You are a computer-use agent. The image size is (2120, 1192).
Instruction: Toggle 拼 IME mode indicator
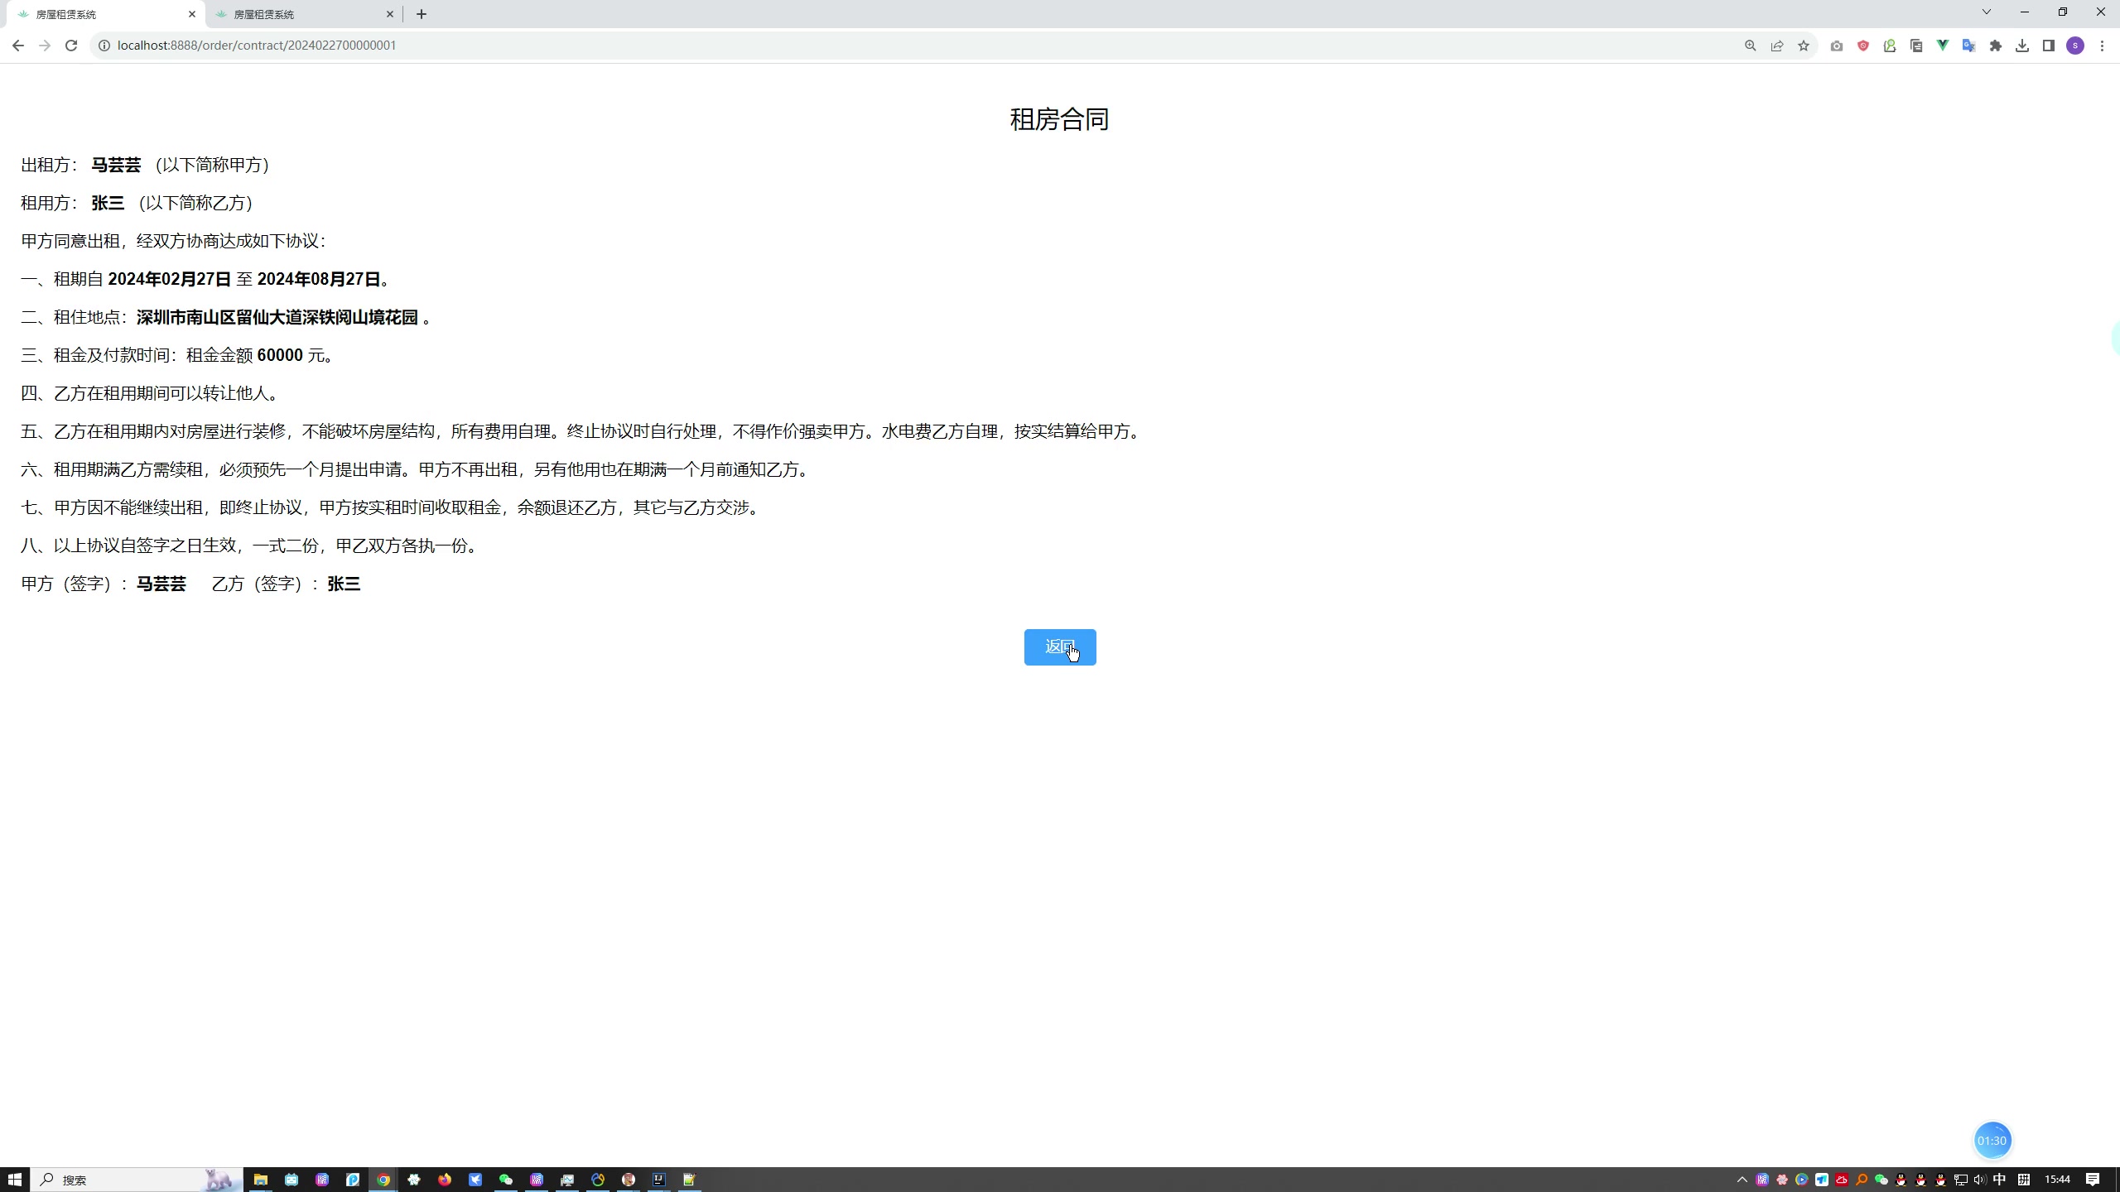coord(2024,1180)
